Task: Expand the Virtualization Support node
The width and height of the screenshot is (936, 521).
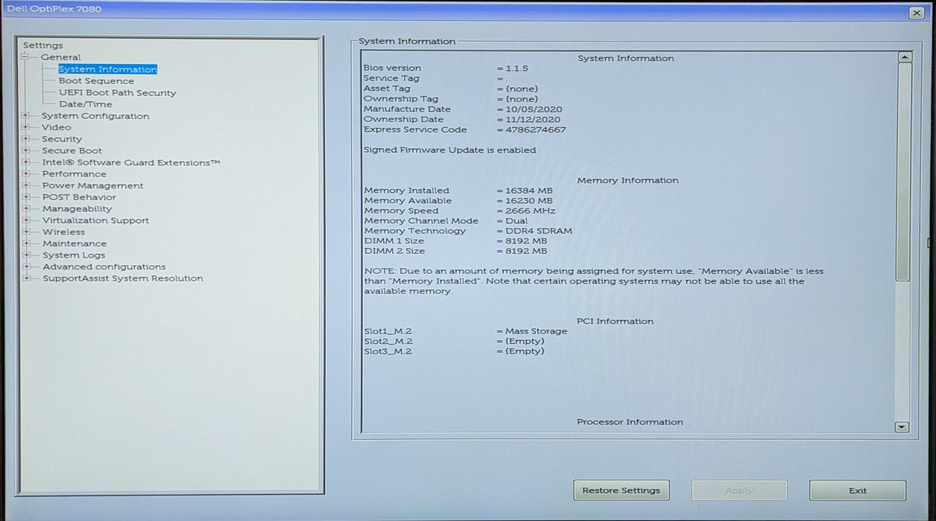Action: (26, 220)
